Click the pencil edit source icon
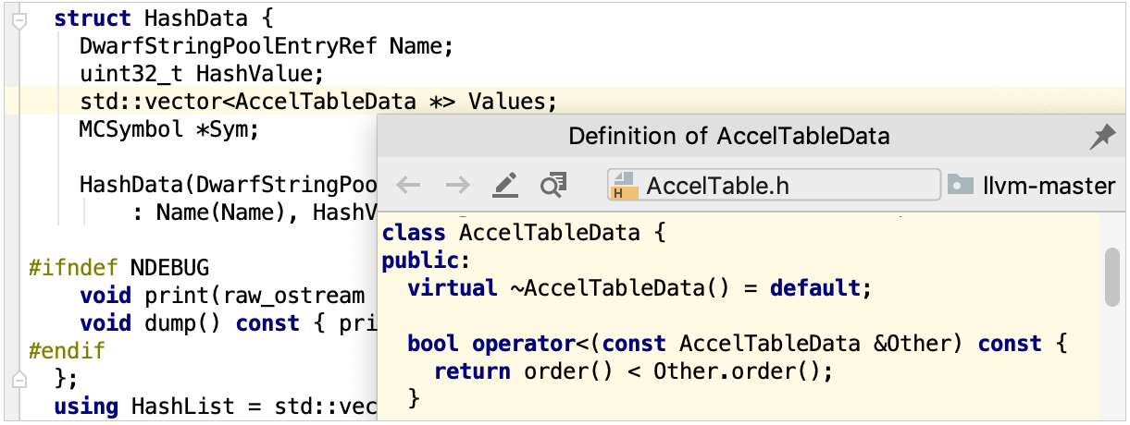This screenshot has width=1130, height=425. [505, 186]
